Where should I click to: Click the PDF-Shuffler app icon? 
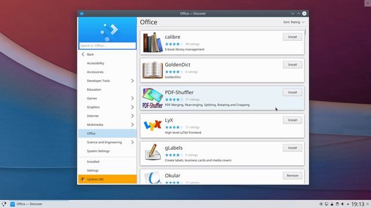click(x=152, y=98)
